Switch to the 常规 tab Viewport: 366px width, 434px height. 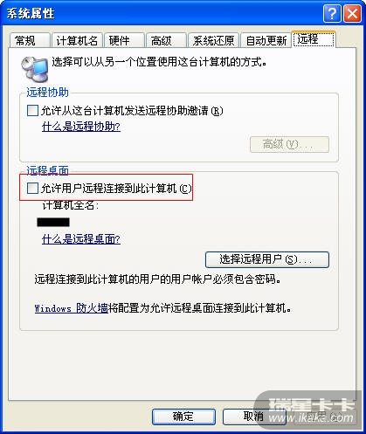(29, 40)
